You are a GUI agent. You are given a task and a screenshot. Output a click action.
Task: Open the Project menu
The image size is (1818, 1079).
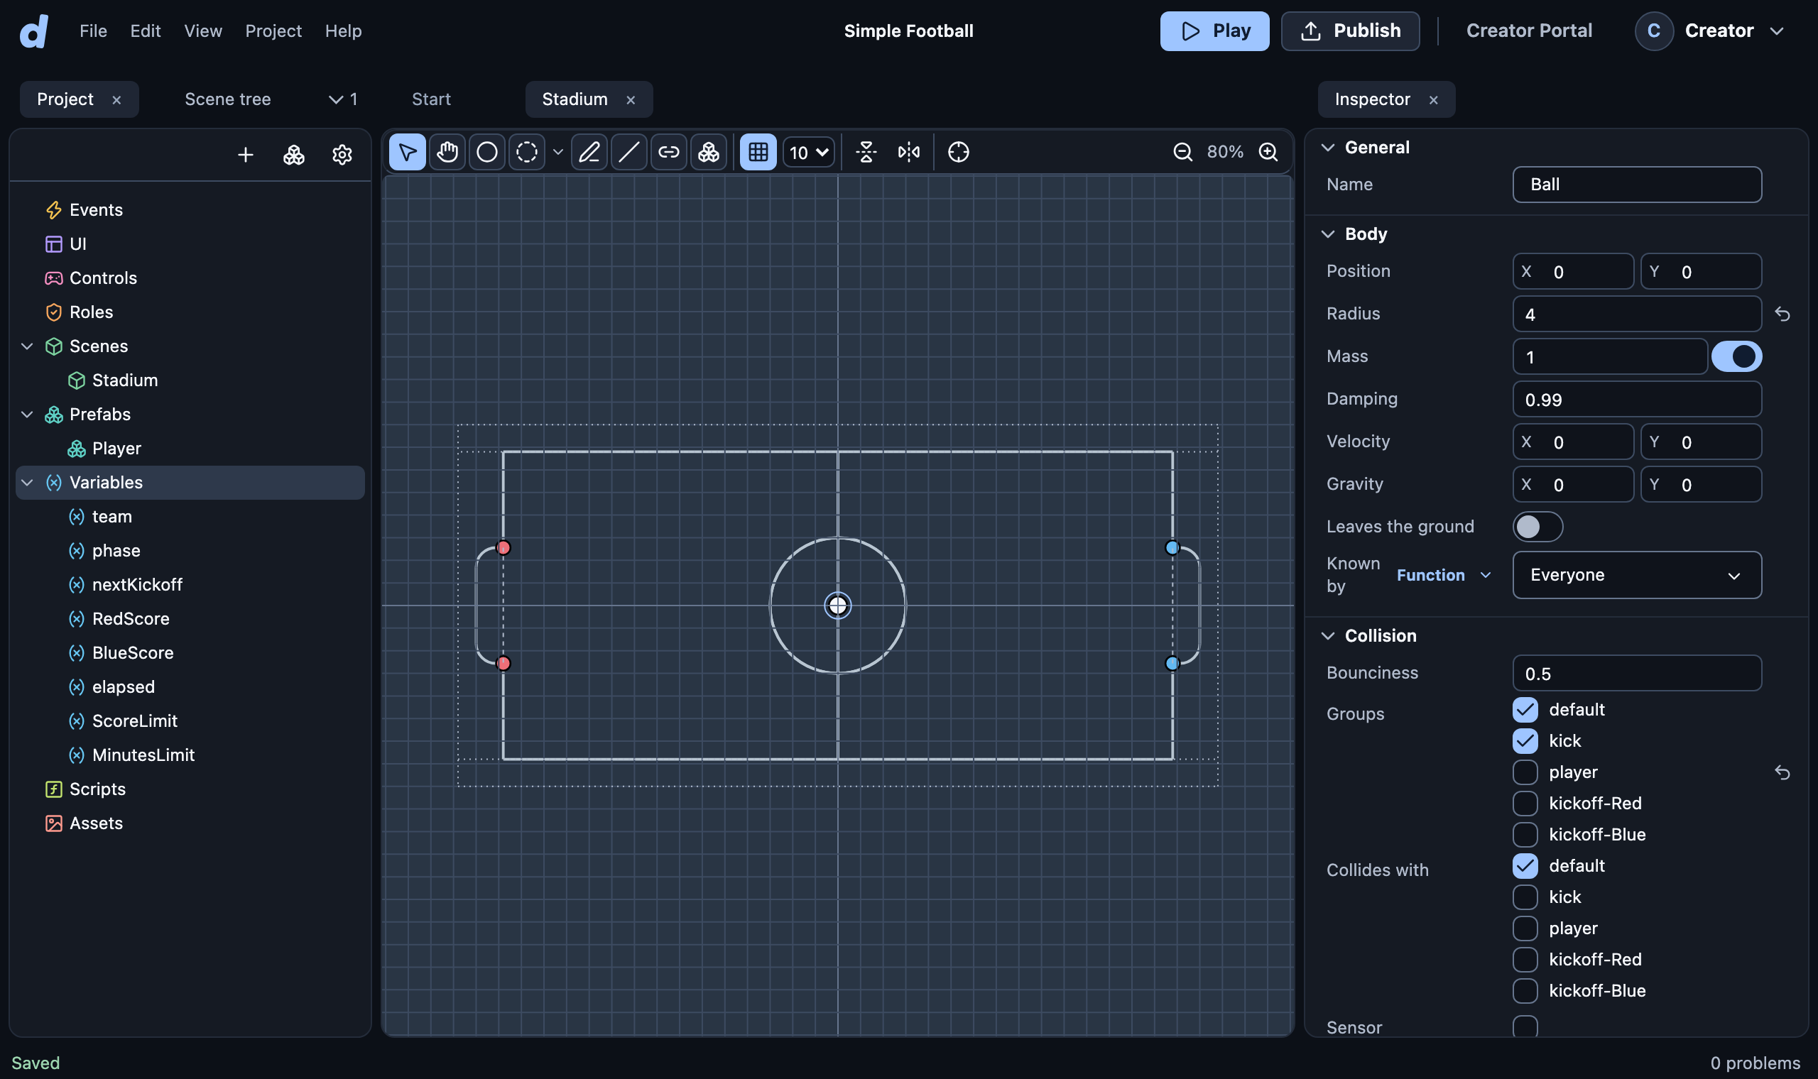tap(273, 31)
